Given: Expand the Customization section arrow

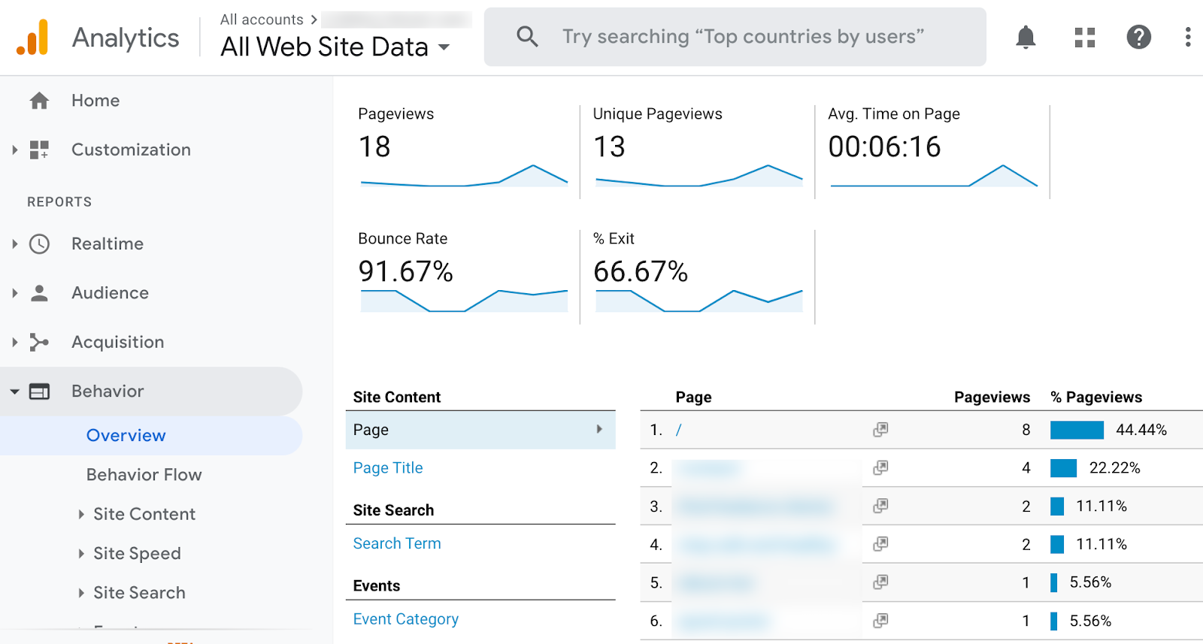Looking at the screenshot, I should (x=14, y=150).
